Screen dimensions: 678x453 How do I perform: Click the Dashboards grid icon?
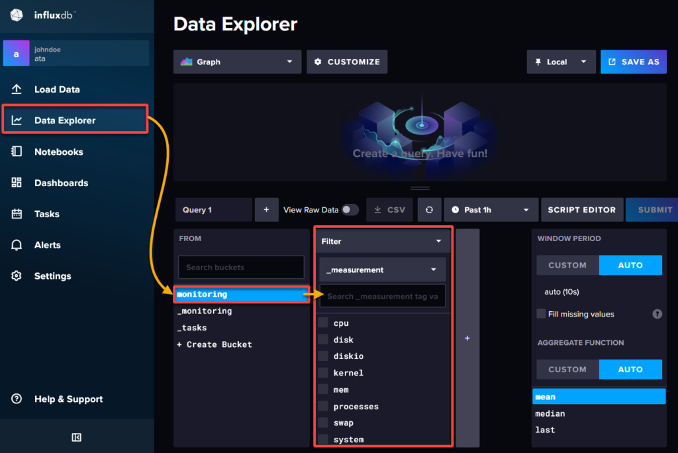pos(15,183)
